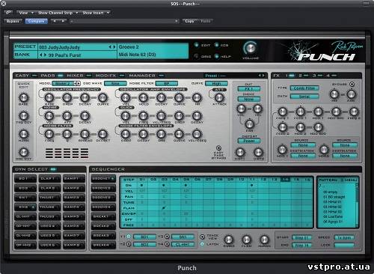
Task: Open the FX TYPE Comb Filter dropdown
Action: [304, 88]
